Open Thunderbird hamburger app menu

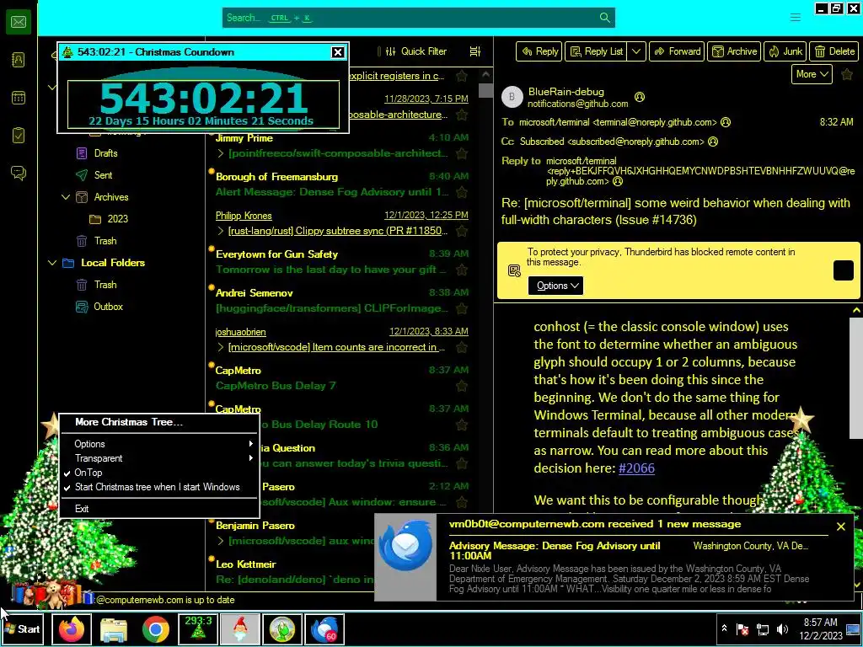point(796,18)
